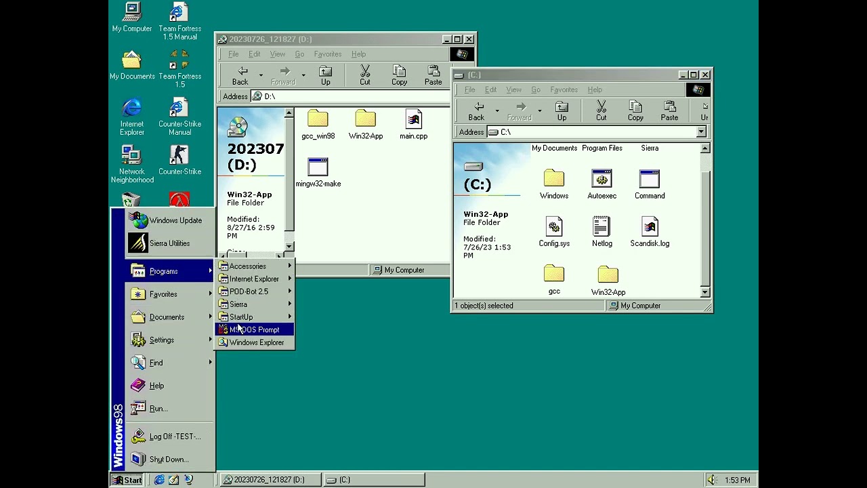Launch MS-DOS Prompt from Programs menu

255,329
